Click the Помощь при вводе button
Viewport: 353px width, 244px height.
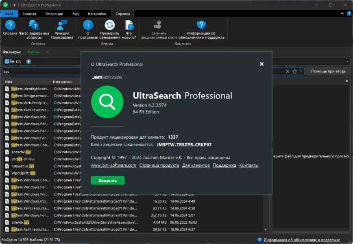point(328,71)
